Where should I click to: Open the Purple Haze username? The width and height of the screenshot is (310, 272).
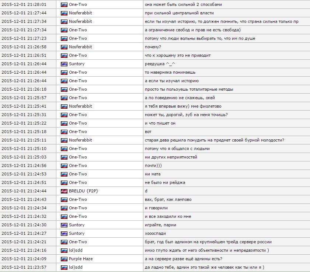pyautogui.click(x=81, y=259)
